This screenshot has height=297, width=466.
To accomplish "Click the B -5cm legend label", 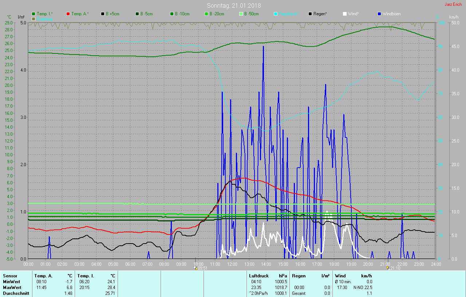I will 147,14.
